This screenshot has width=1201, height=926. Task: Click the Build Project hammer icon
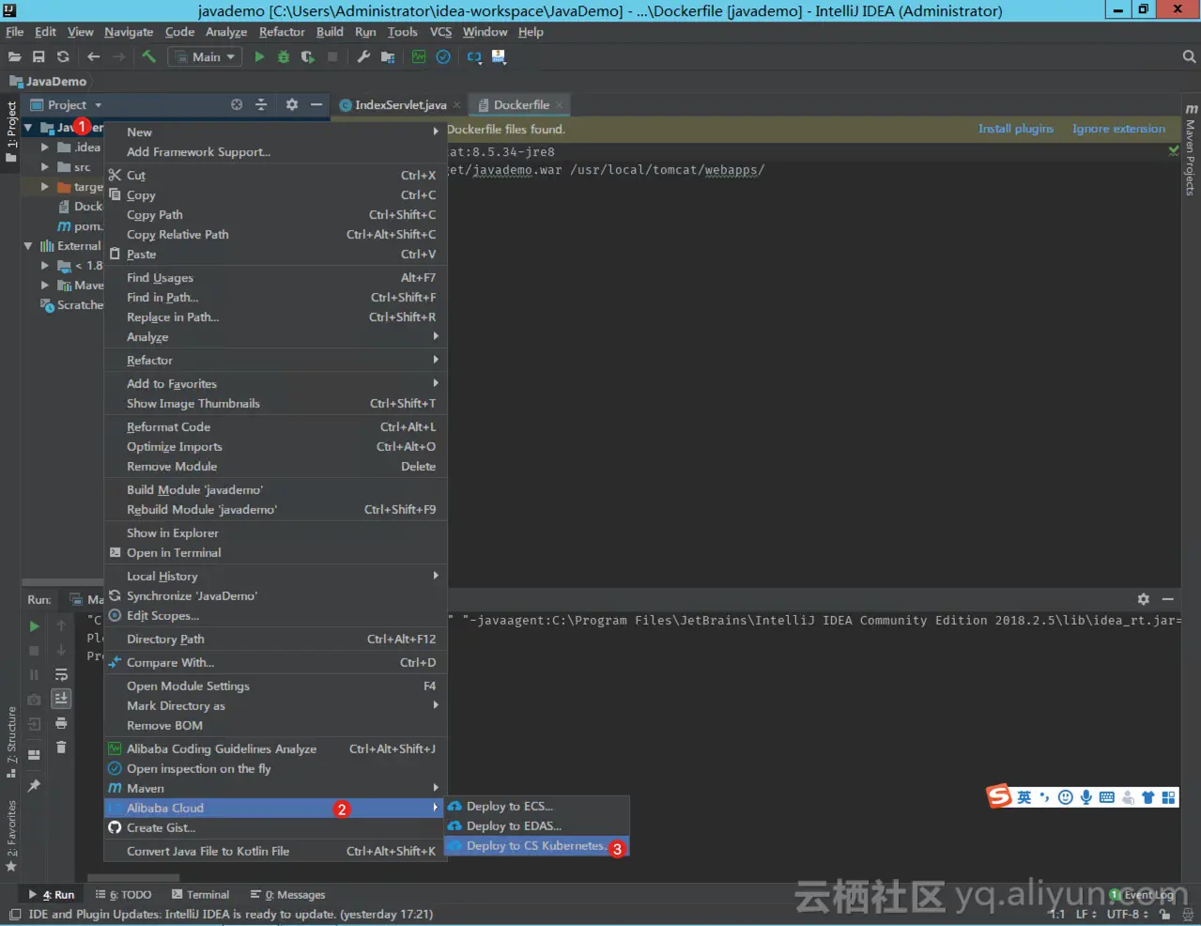tap(148, 57)
